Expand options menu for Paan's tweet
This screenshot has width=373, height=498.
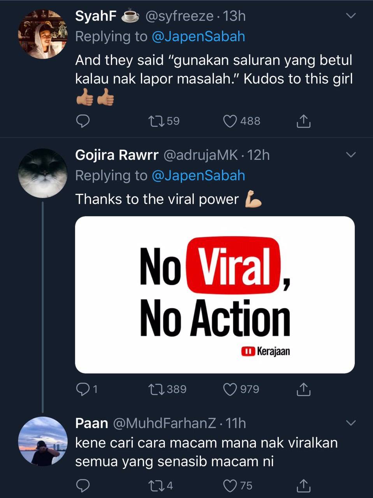[x=351, y=423]
